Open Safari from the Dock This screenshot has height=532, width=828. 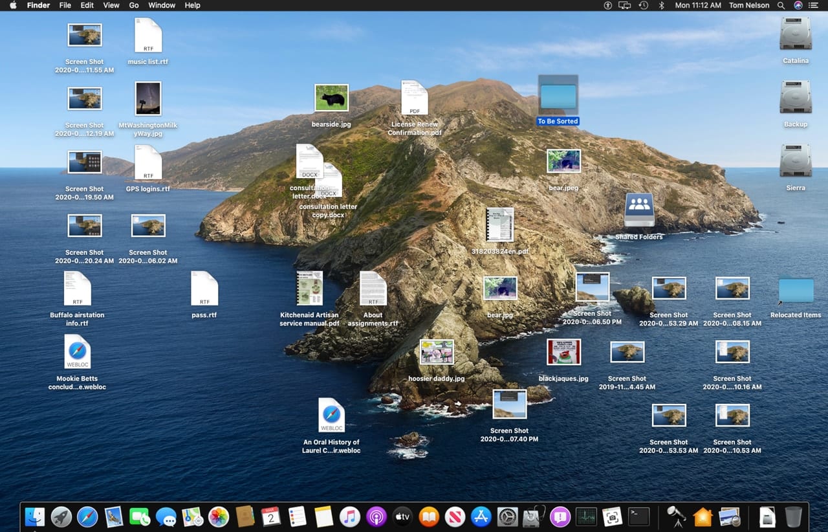coord(87,516)
